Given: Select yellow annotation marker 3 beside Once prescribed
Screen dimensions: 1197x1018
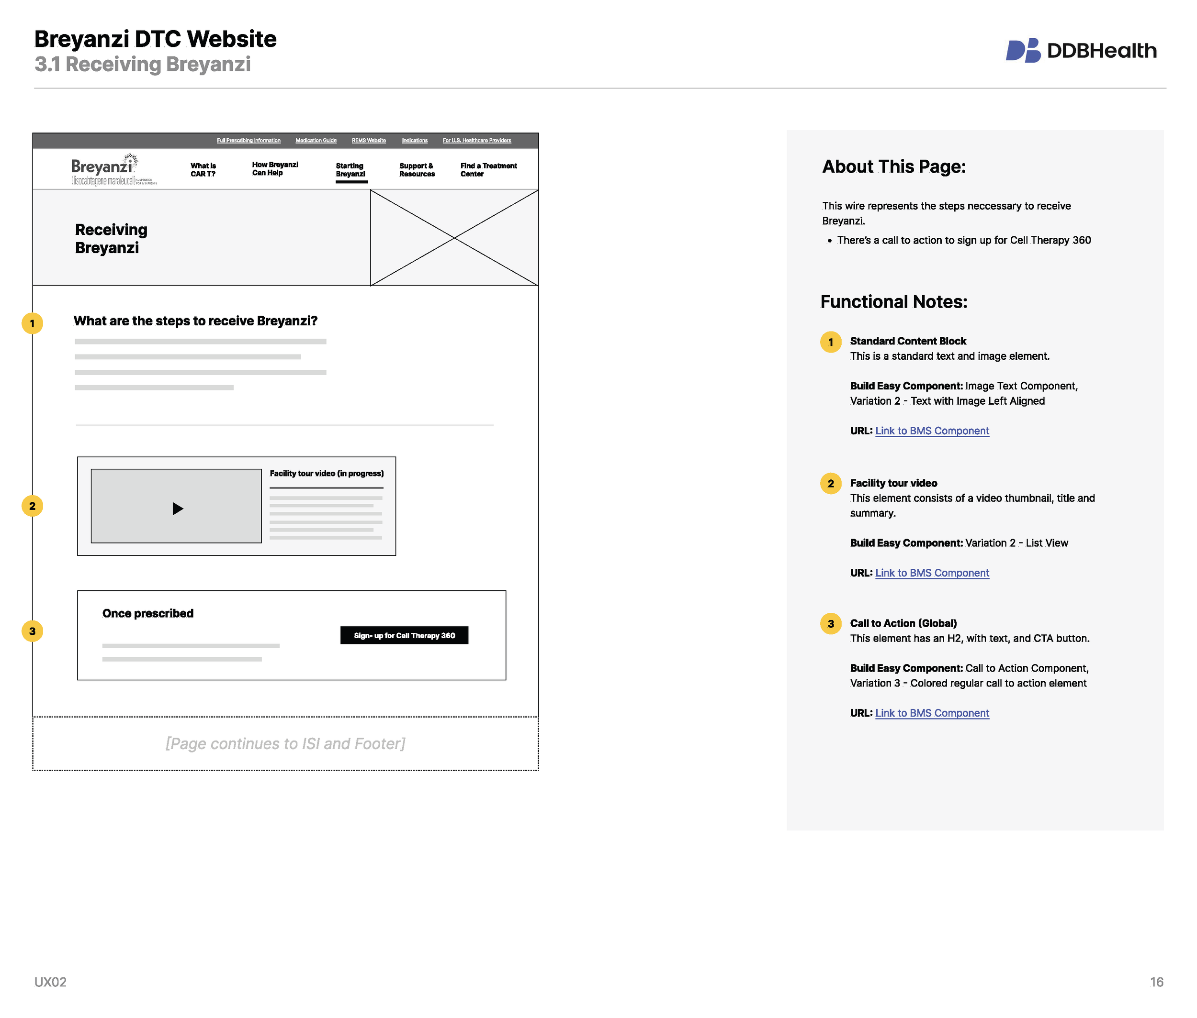Looking at the screenshot, I should (x=33, y=631).
